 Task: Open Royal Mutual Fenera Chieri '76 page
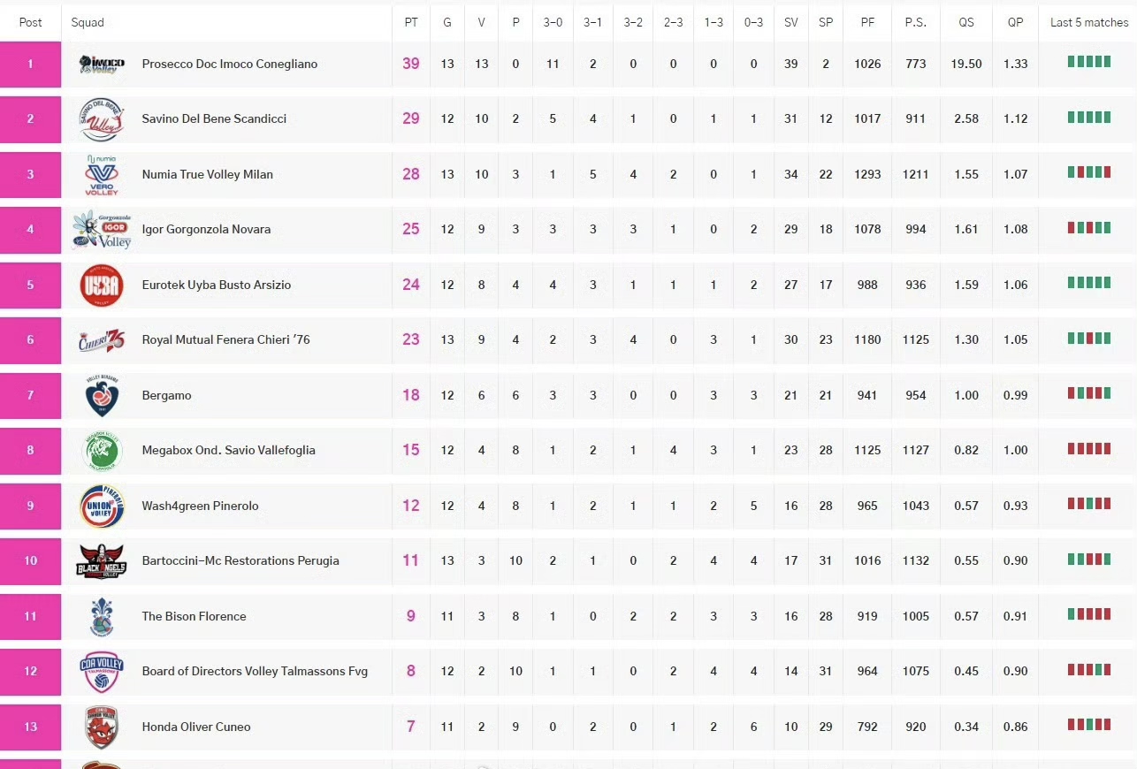(x=226, y=339)
